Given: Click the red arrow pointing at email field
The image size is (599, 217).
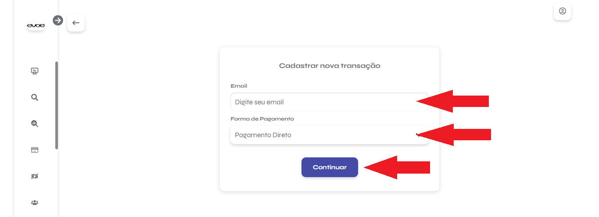Looking at the screenshot, I should pos(453,101).
